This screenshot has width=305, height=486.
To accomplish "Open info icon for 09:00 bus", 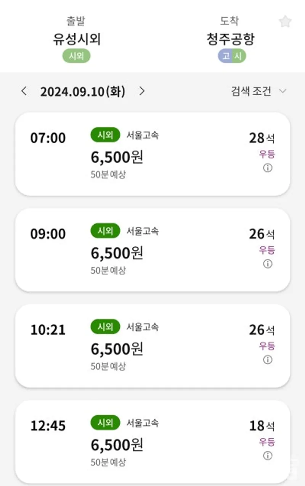I will pyautogui.click(x=268, y=264).
